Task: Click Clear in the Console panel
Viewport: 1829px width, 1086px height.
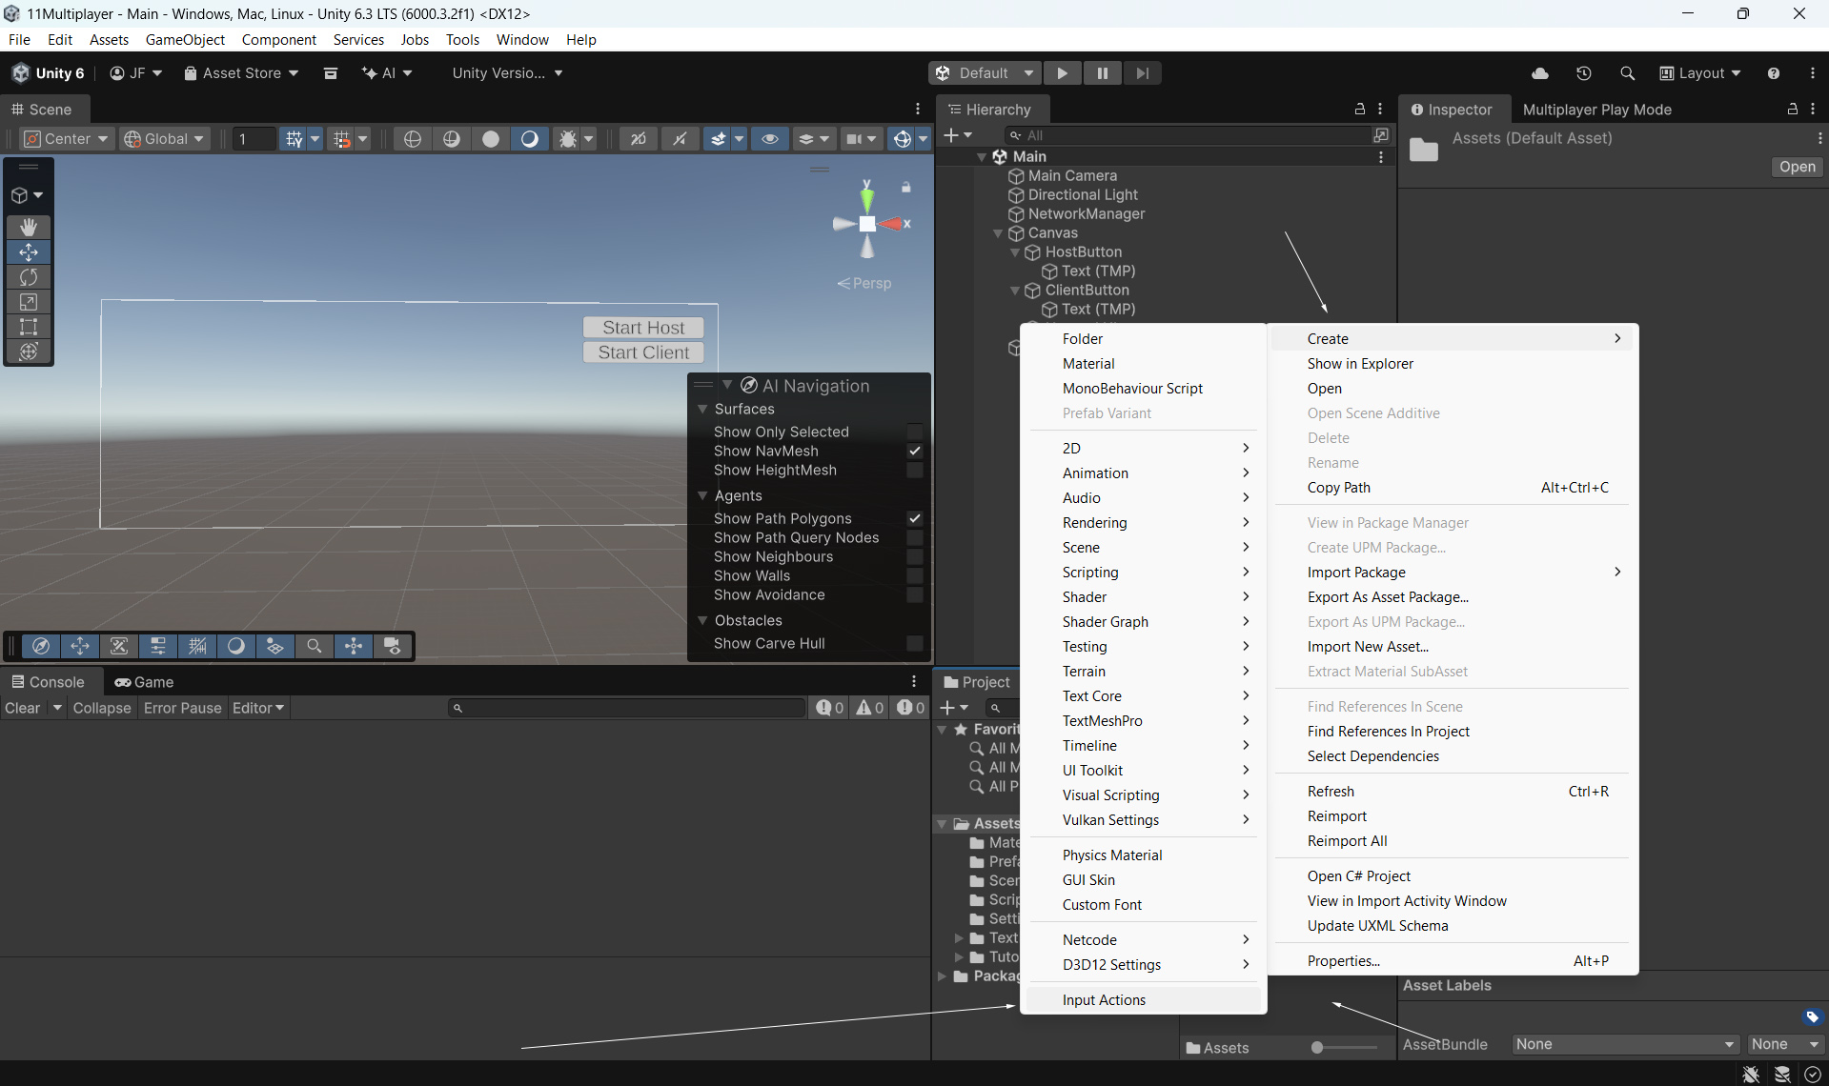Action: coord(23,708)
